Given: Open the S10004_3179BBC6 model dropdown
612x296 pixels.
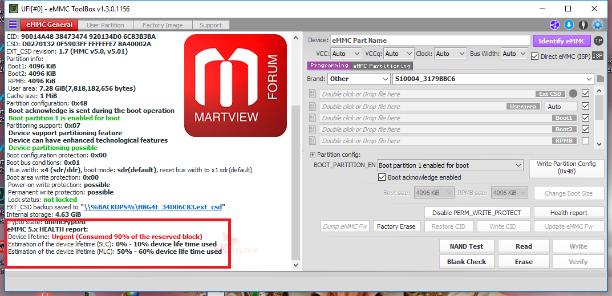Looking at the screenshot, I should (x=493, y=79).
